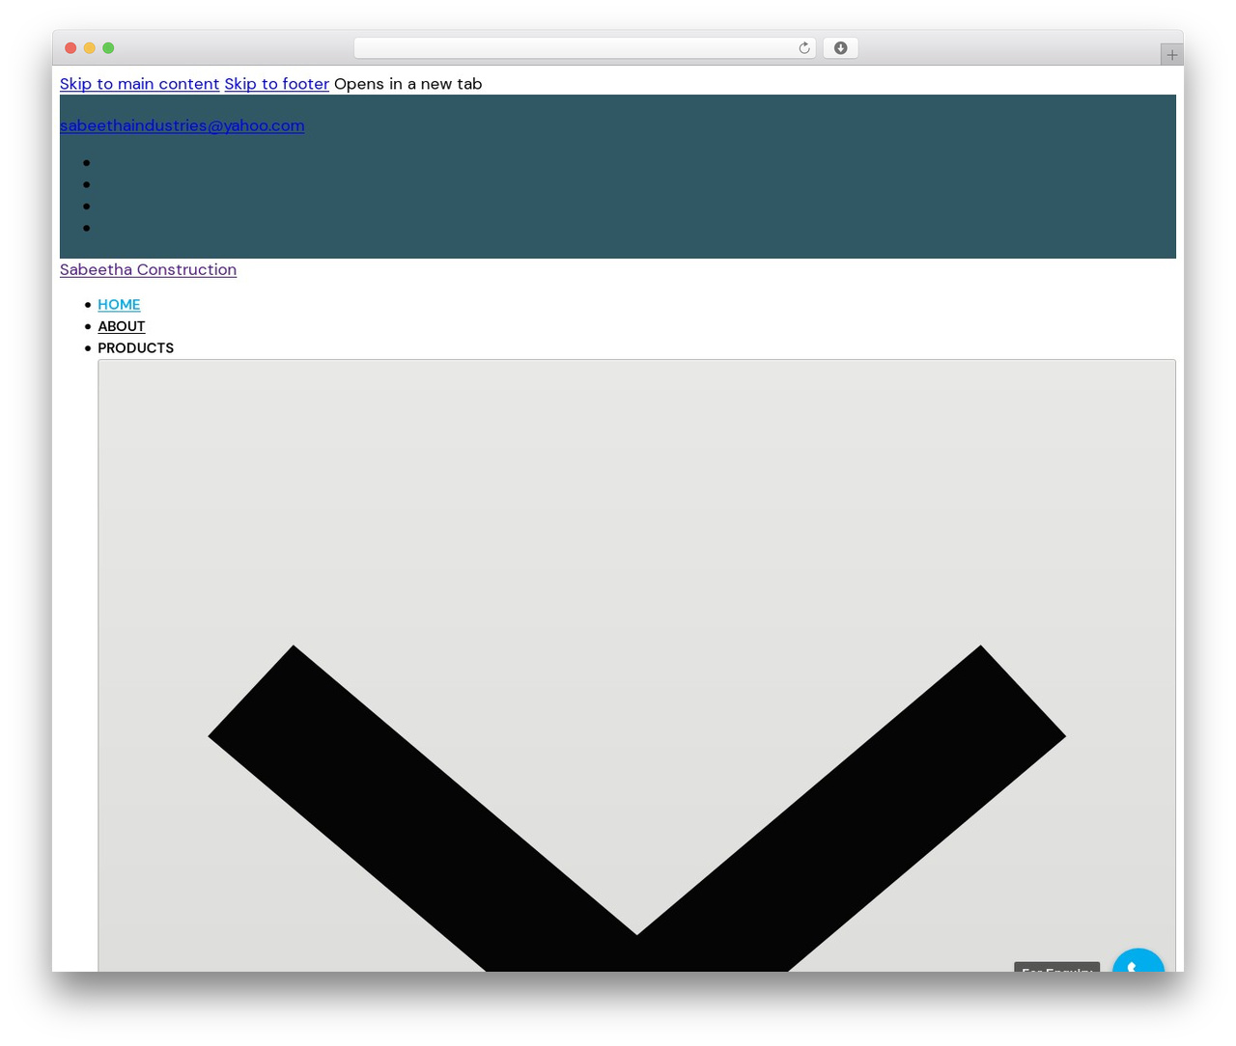Minimize the window with yellow button

point(90,48)
